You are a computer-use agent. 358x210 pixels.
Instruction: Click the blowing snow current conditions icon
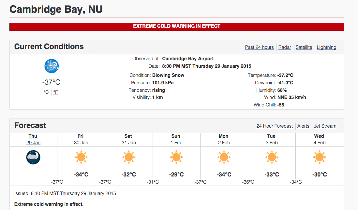(52, 66)
